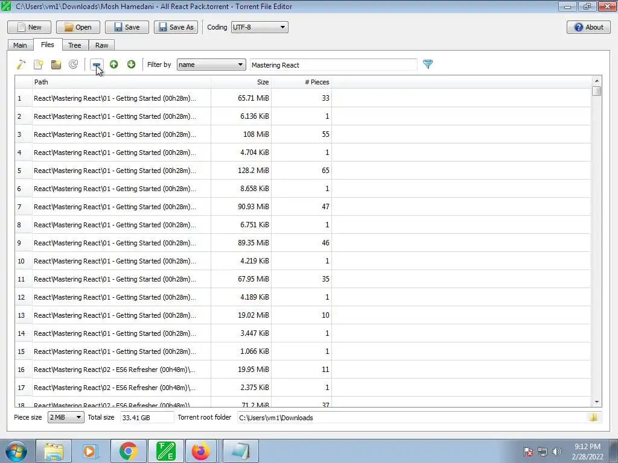Open Firefox from taskbar
The height and width of the screenshot is (463, 618).
(201, 451)
